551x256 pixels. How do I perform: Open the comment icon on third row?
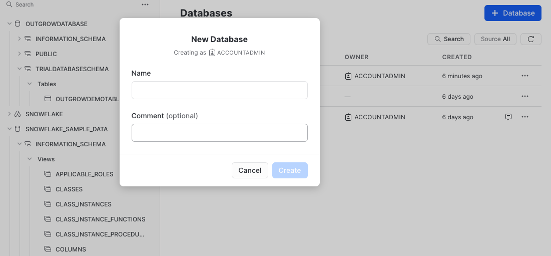508,117
